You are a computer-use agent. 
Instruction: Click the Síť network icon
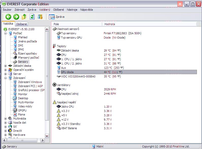pyautogui.click(x=10, y=127)
